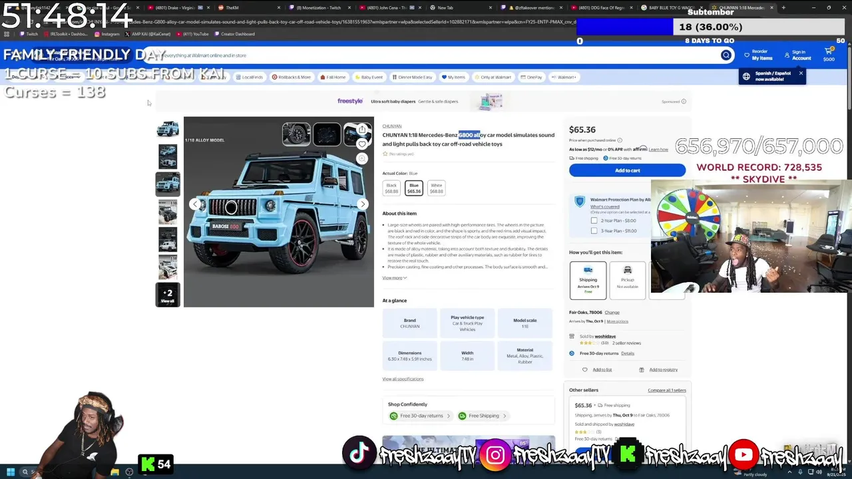Click the Walmart search magnifier button
Image resolution: width=852 pixels, height=479 pixels.
tap(726, 55)
